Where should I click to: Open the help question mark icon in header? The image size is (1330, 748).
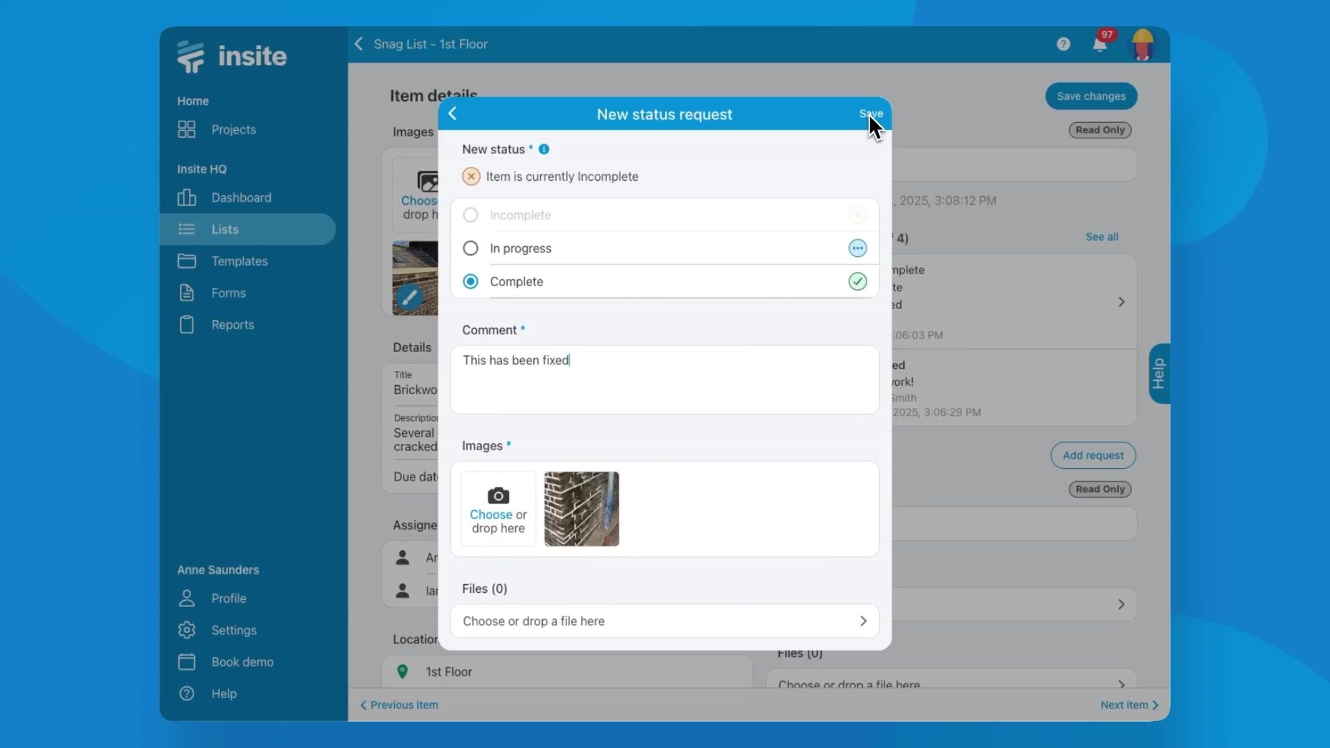click(1063, 44)
